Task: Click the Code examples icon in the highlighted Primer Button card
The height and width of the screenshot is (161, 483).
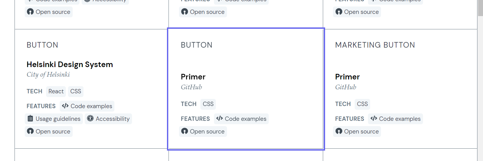Action: tap(220, 119)
